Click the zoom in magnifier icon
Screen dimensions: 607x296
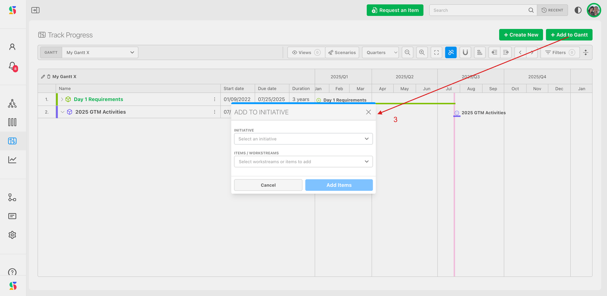(422, 53)
